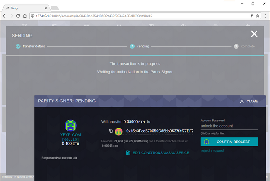Click the gas pump icon

128,153
